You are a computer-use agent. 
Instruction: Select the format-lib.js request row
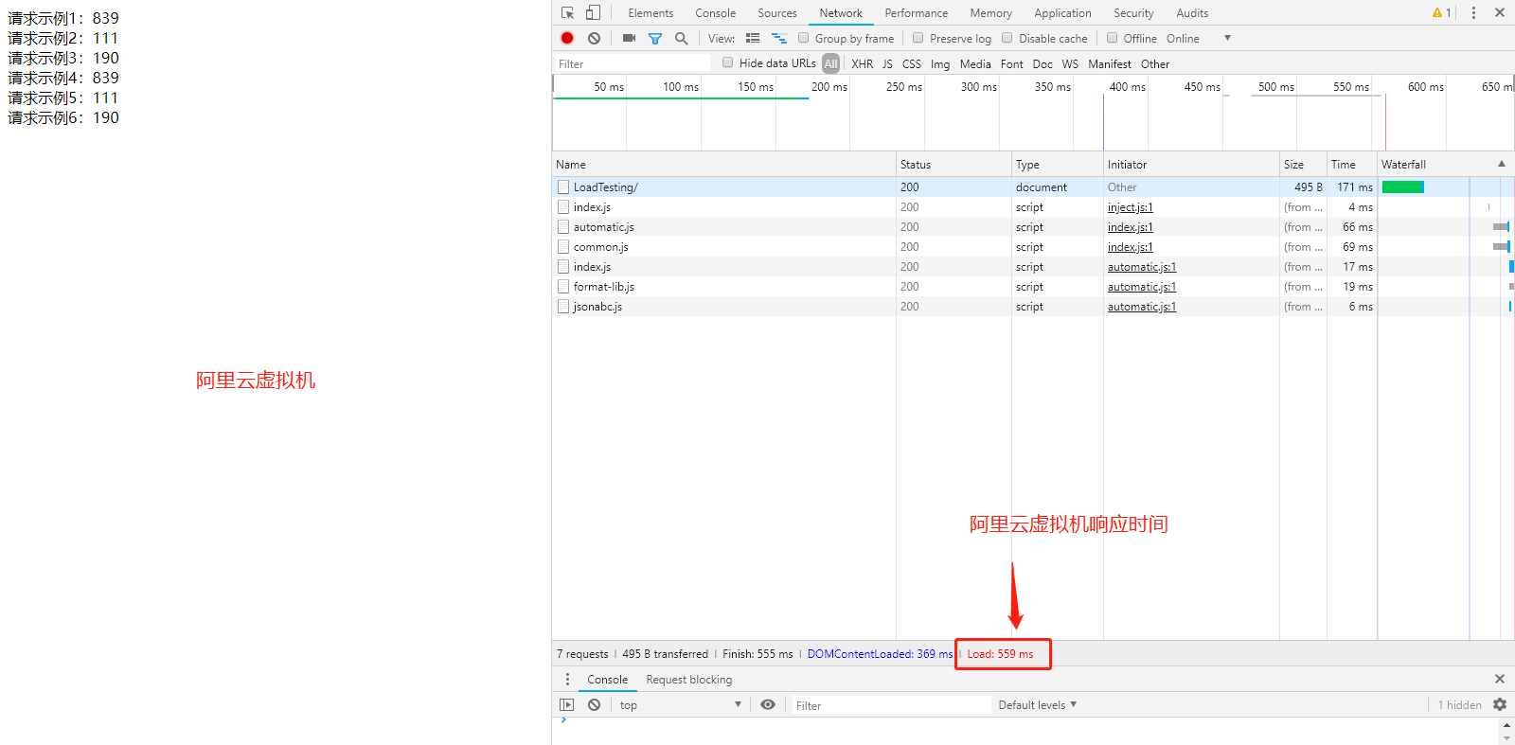1033,287
